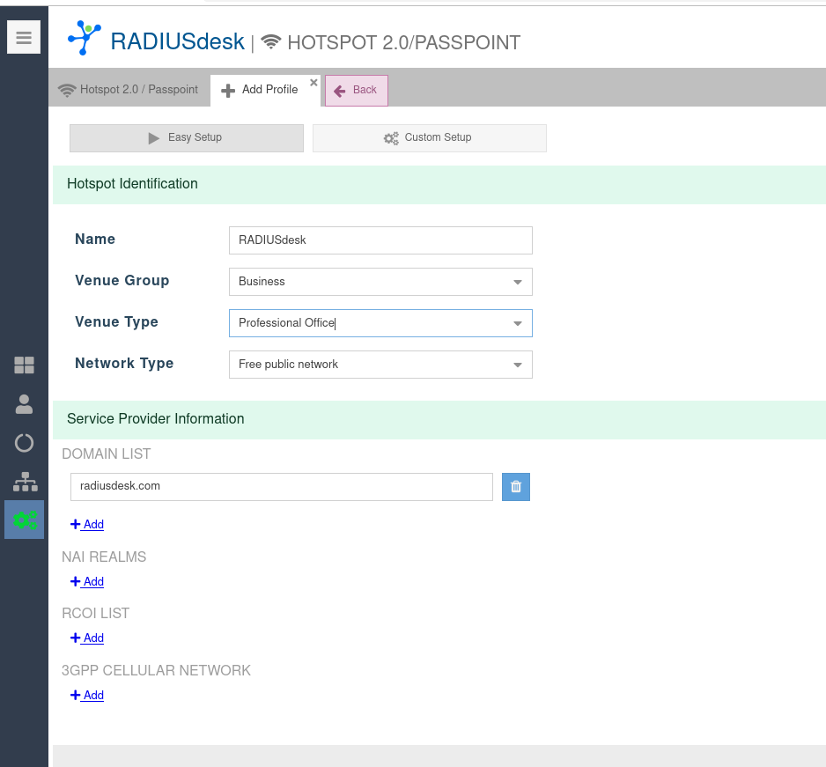Select the green gears icon in sidebar
The image size is (826, 767).
pyautogui.click(x=25, y=520)
